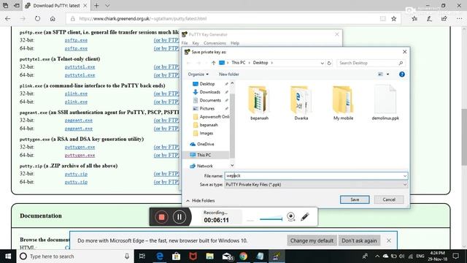
Task: Collapse folders with Hide Folders
Action: tap(201, 201)
